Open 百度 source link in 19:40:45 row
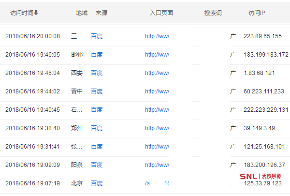This screenshot has width=290, height=196. pos(97,110)
